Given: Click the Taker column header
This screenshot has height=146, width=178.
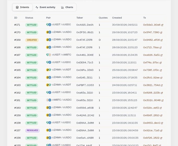Looking at the screenshot, I should coord(80,18).
